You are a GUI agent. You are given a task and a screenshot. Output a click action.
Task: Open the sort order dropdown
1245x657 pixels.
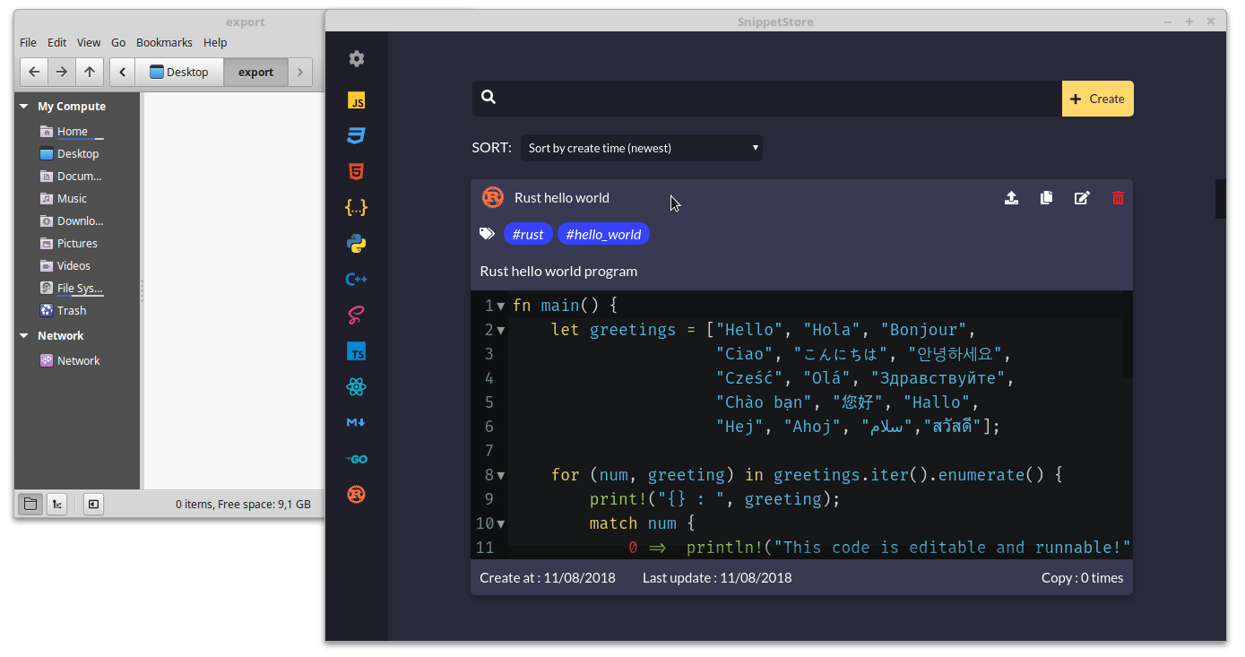click(x=642, y=148)
